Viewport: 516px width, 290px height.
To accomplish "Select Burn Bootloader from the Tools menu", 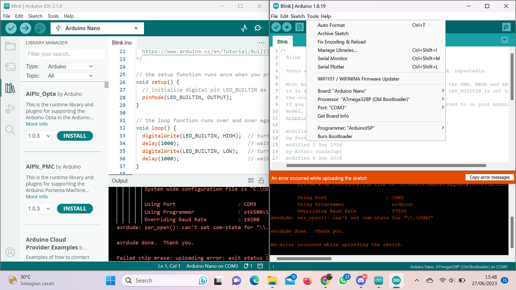I will [x=335, y=136].
